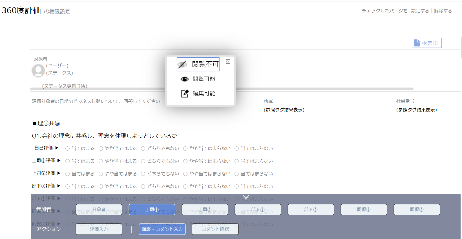The image size is (462, 239).
Task: Click the arrow next to 自己評価
Action: tap(57, 148)
